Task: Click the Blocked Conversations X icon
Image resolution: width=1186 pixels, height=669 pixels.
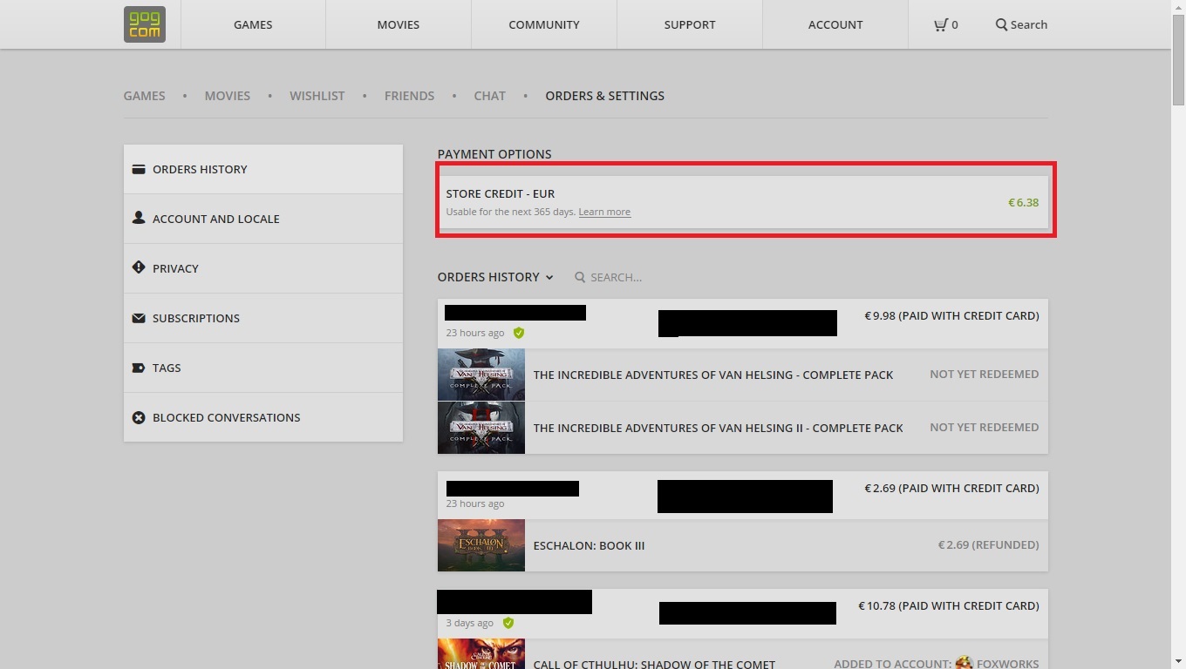Action: pyautogui.click(x=139, y=417)
